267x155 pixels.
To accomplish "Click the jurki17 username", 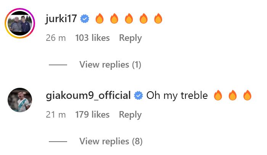I will pyautogui.click(x=61, y=18).
